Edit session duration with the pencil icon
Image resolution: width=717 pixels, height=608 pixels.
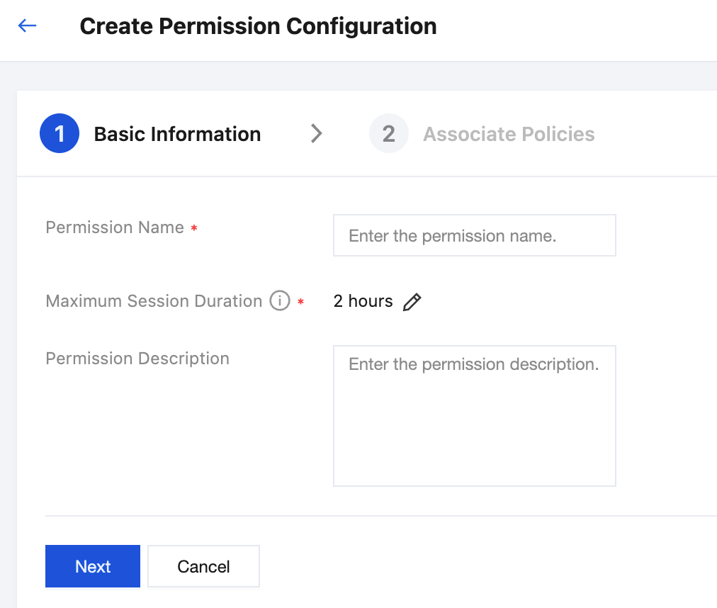click(x=412, y=302)
